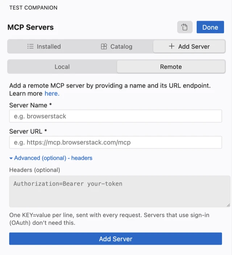Click the 'Server URL *' label
This screenshot has height=255, width=232.
coord(28,131)
